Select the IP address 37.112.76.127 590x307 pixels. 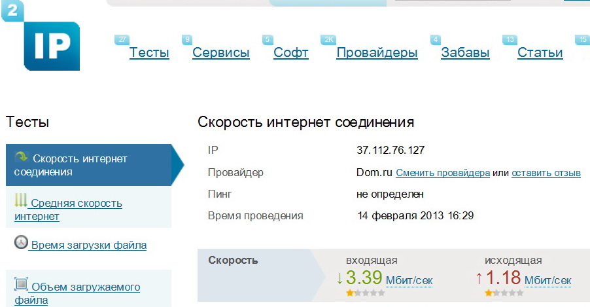(x=390, y=151)
